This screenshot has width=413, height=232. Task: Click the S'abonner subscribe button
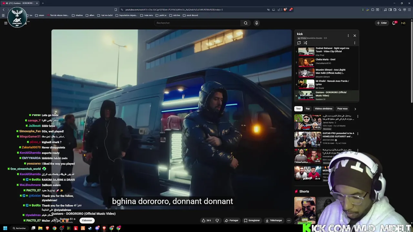point(87,220)
